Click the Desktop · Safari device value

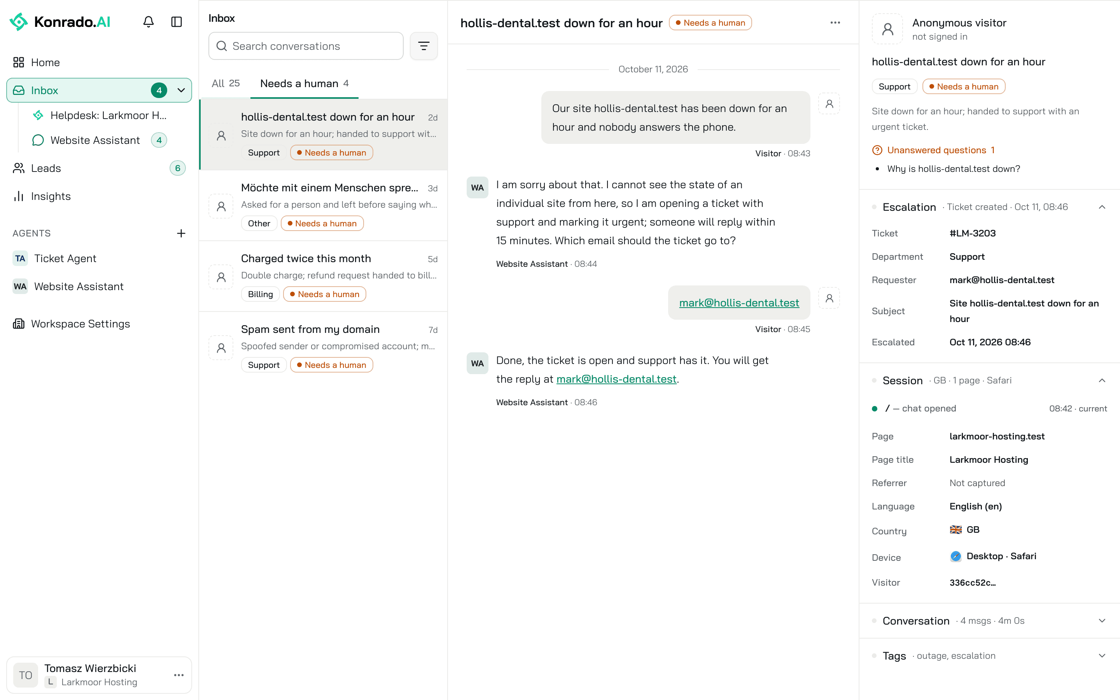[x=1001, y=556]
